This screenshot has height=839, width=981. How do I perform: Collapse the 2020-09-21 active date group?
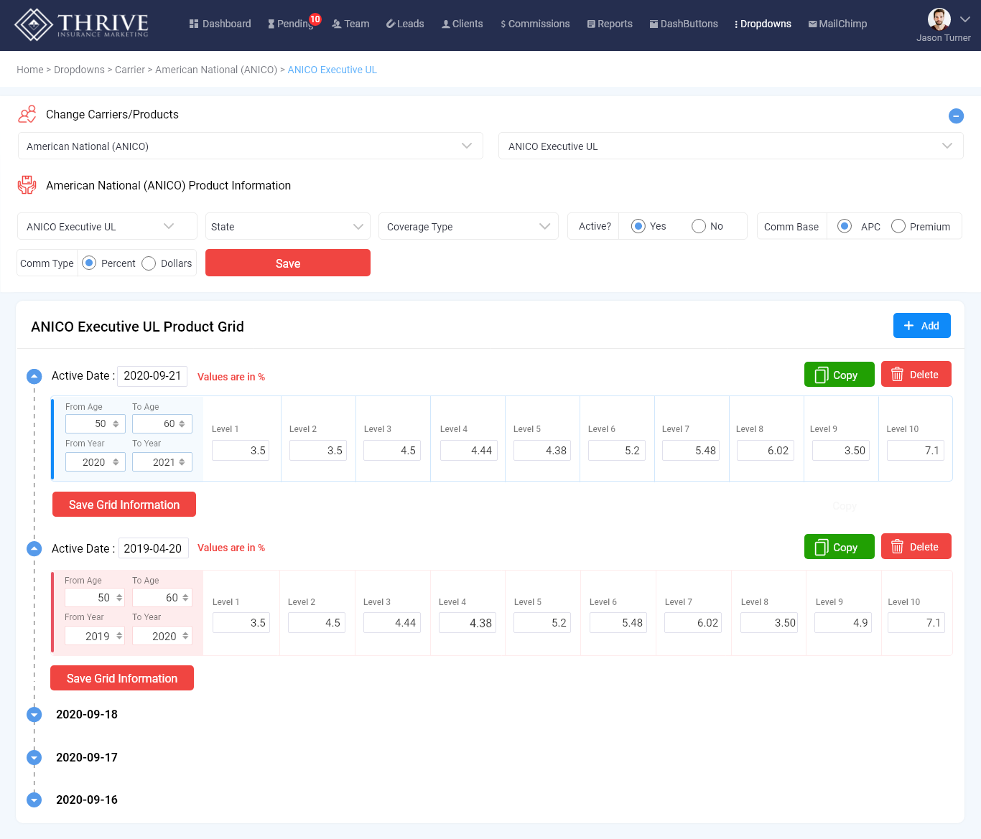pyautogui.click(x=34, y=376)
